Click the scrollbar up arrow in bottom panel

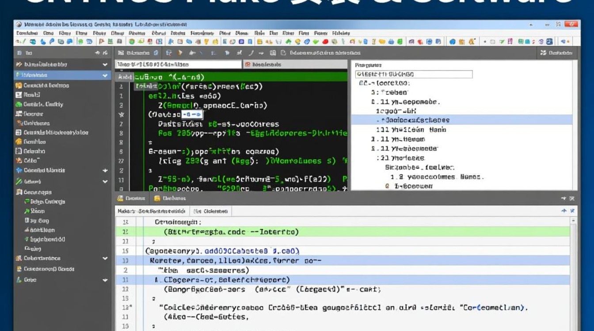pos(573,219)
